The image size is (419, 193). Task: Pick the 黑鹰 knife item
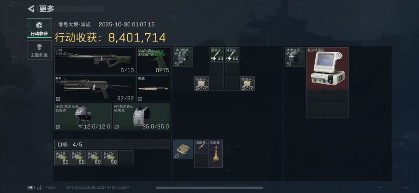tap(153, 89)
